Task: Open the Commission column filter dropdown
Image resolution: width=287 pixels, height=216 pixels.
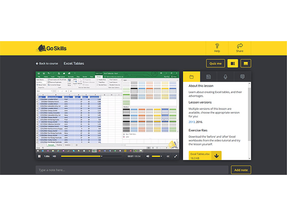Action: (x=100, y=97)
